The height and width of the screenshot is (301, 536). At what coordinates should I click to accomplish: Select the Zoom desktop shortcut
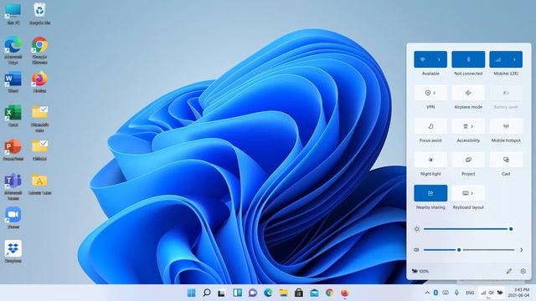(x=13, y=217)
